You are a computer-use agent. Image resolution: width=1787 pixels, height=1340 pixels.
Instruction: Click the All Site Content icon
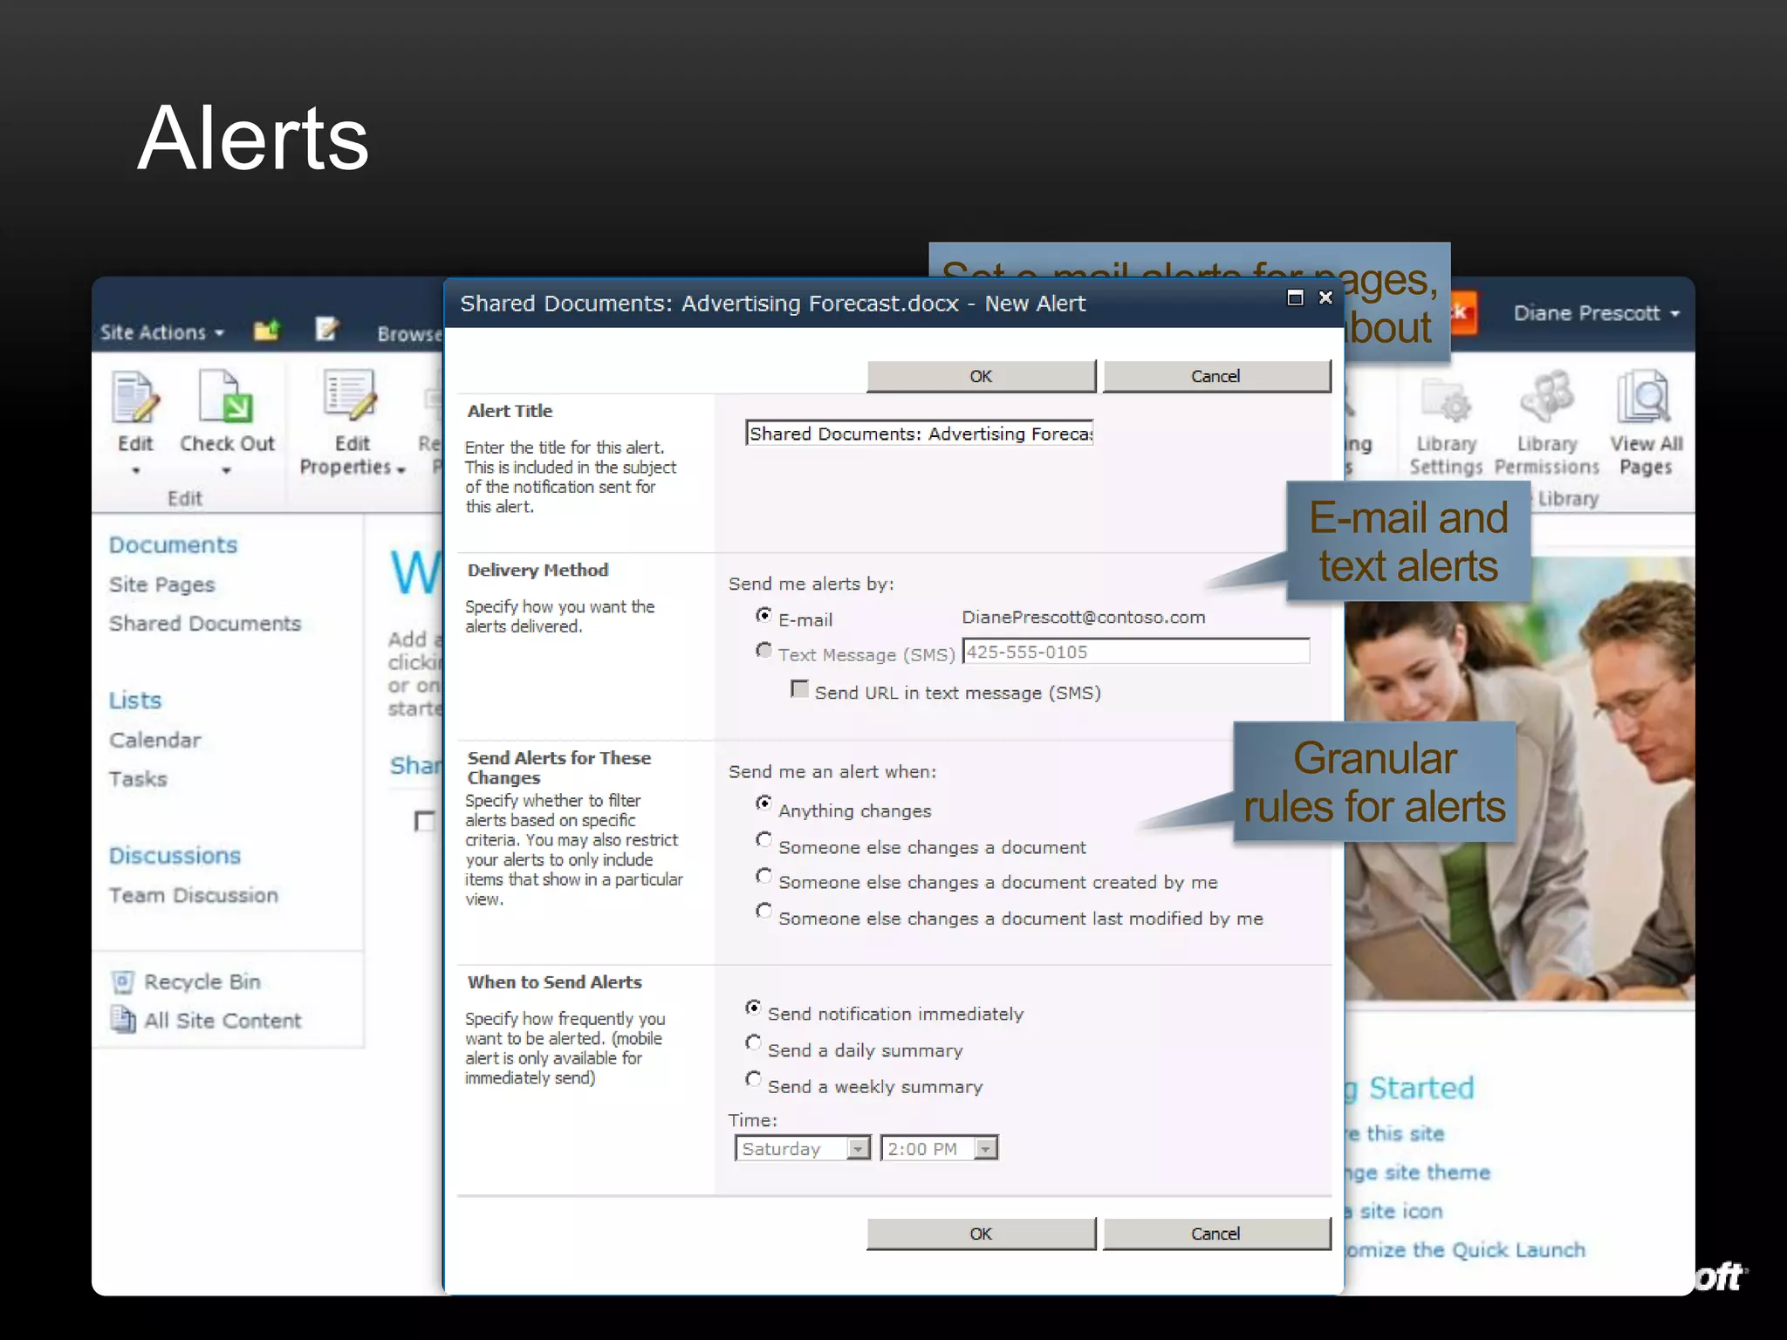coord(123,1020)
